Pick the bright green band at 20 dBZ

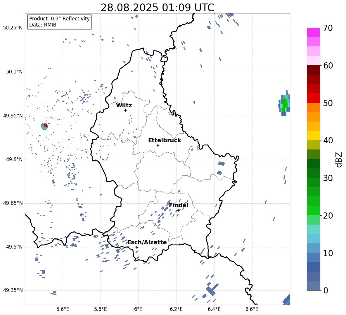313,210
